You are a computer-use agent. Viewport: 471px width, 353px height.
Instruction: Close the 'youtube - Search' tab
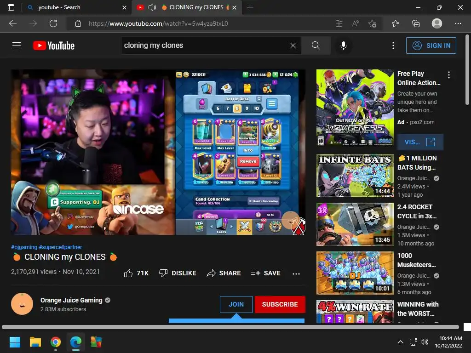tap(124, 7)
